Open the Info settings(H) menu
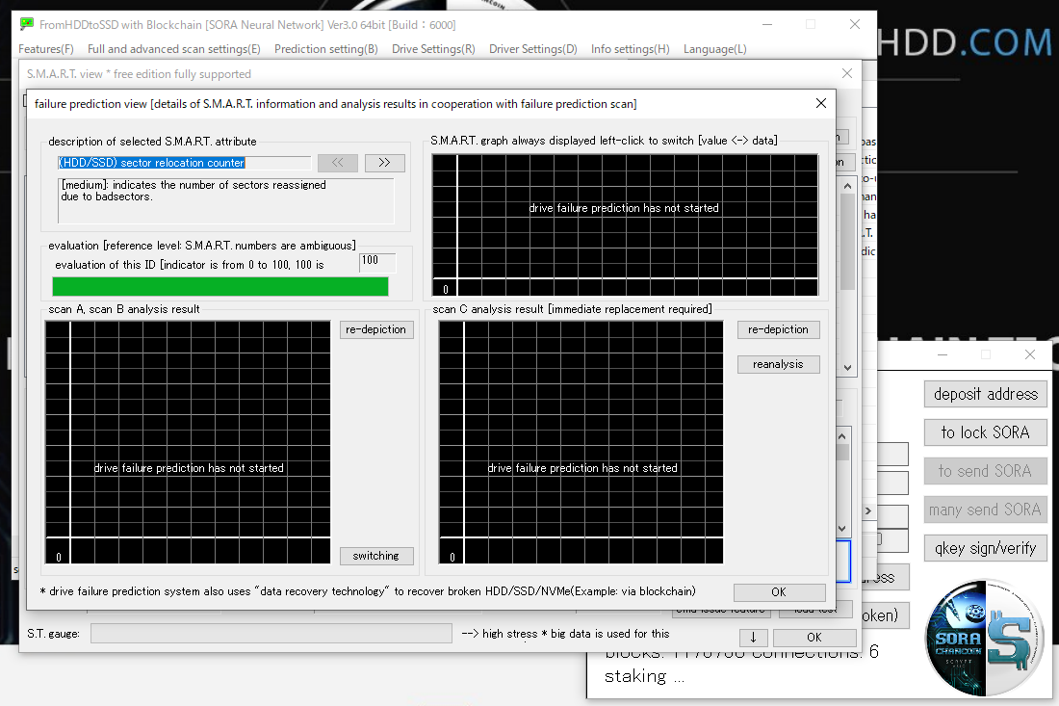 tap(631, 49)
